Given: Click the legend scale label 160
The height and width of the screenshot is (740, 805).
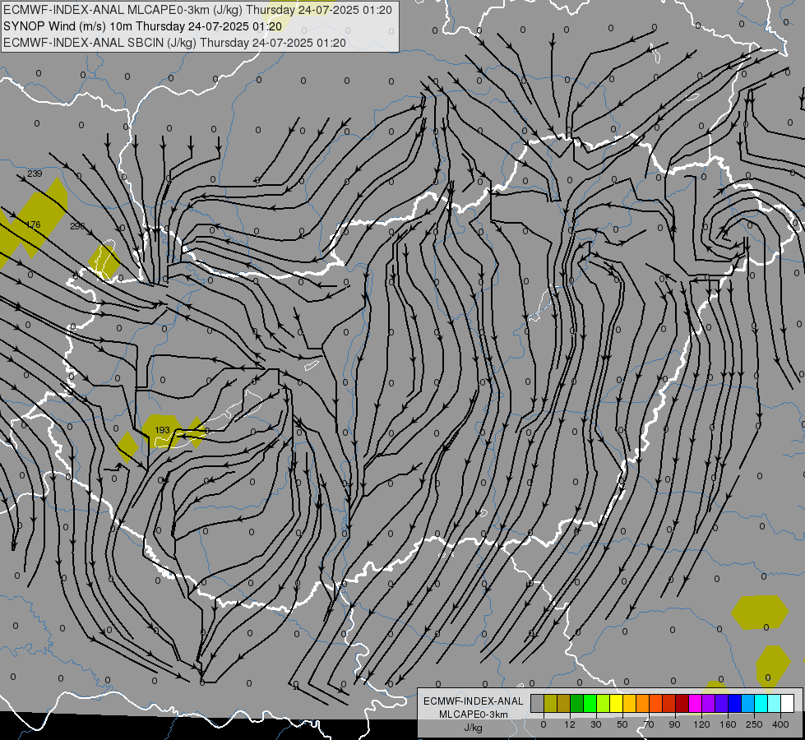Looking at the screenshot, I should click(728, 724).
